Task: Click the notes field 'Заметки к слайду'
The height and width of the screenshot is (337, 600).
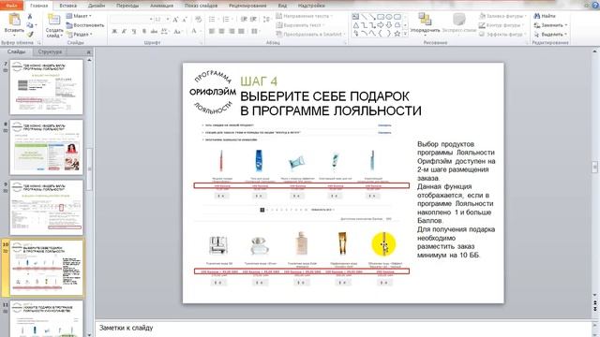Action: (126, 328)
